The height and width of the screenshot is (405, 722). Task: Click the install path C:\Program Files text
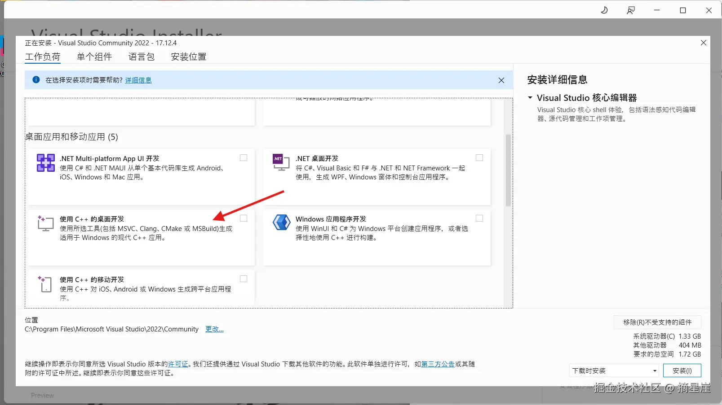(111, 329)
